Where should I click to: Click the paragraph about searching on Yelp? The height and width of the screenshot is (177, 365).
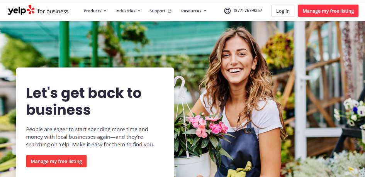click(90, 137)
